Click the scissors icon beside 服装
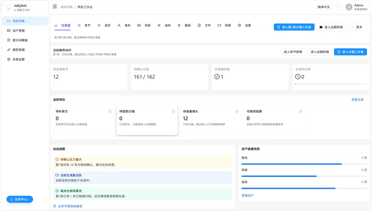This screenshot has width=372, height=211. tap(179, 26)
